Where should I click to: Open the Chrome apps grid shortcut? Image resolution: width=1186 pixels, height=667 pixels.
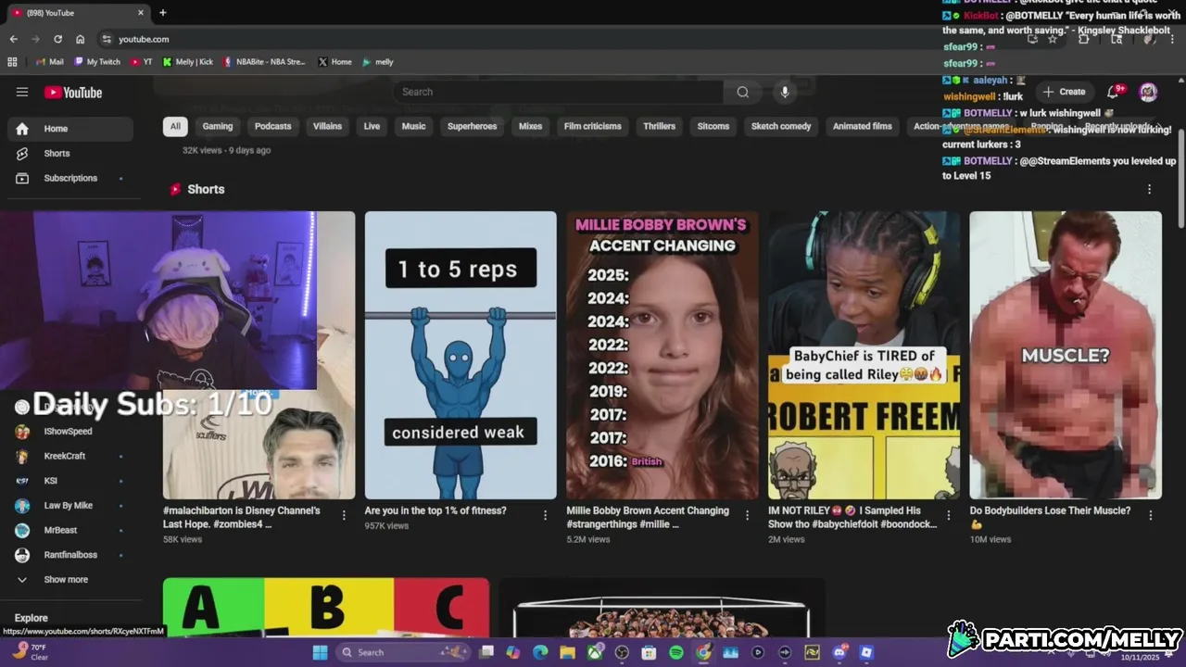tap(12, 62)
